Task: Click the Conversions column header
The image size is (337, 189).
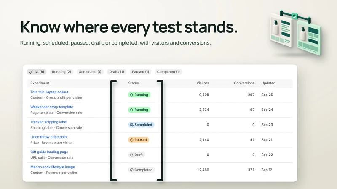Action: point(244,83)
